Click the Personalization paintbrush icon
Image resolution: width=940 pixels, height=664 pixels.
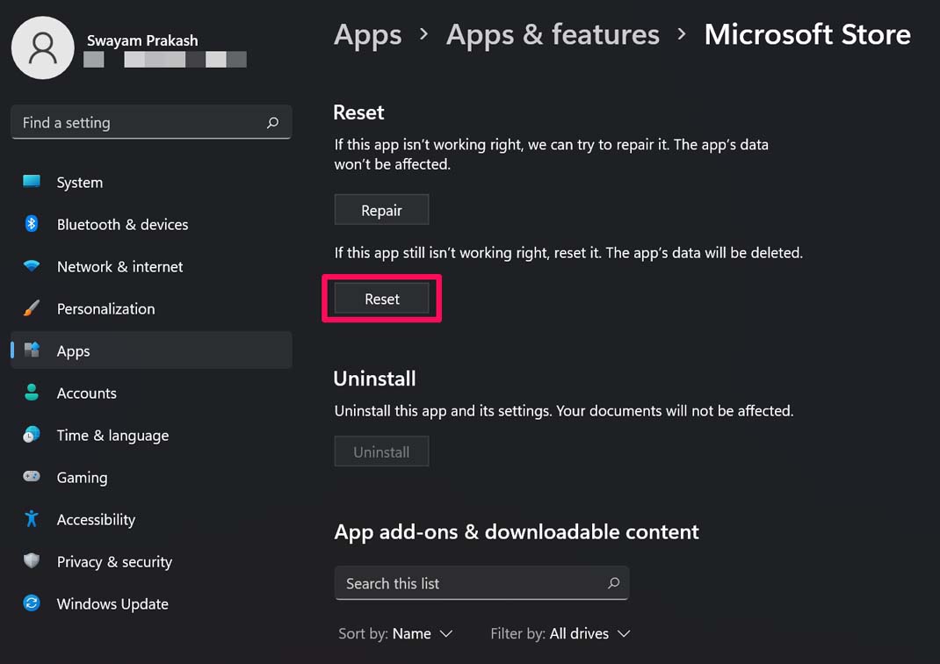(x=31, y=308)
